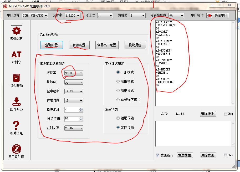Open the 指令帮助 book icon

tap(16, 78)
